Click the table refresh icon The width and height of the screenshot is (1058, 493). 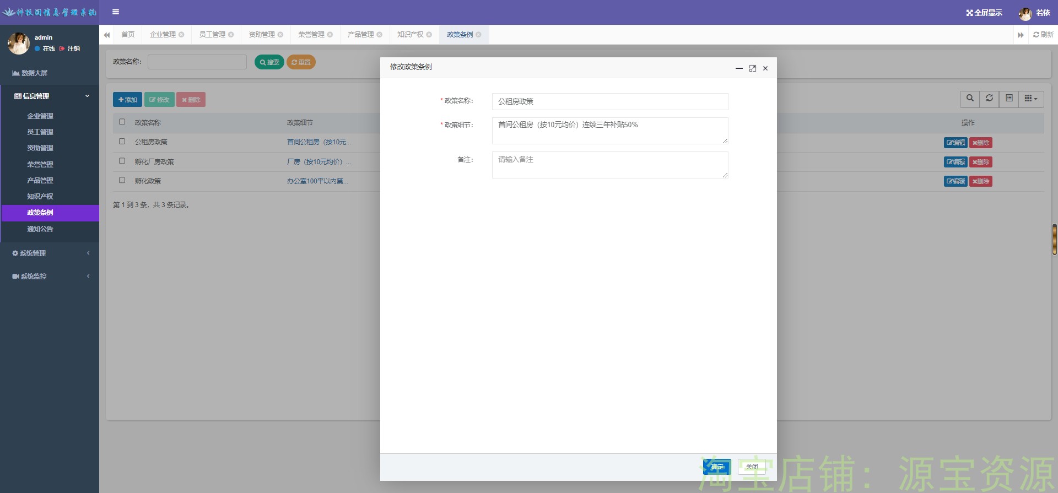990,99
